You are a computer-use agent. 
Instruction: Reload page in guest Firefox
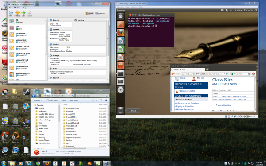[x=227, y=74]
